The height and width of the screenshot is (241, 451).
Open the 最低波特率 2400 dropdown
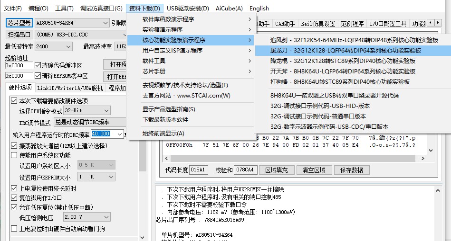(54, 46)
